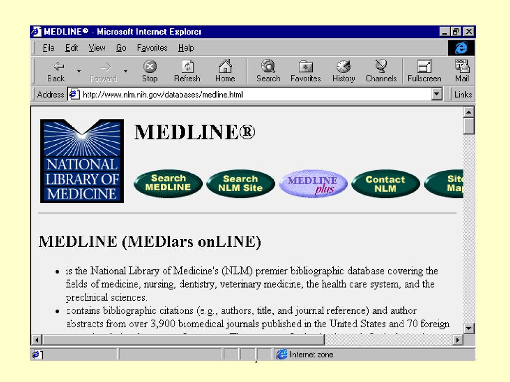Click into the Address URL field

tap(255, 95)
